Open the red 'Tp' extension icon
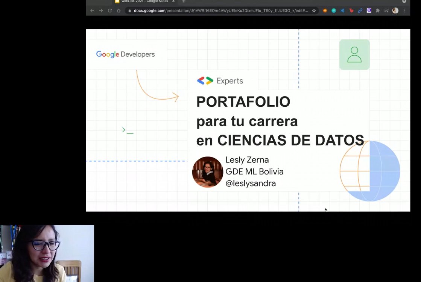 click(351, 11)
